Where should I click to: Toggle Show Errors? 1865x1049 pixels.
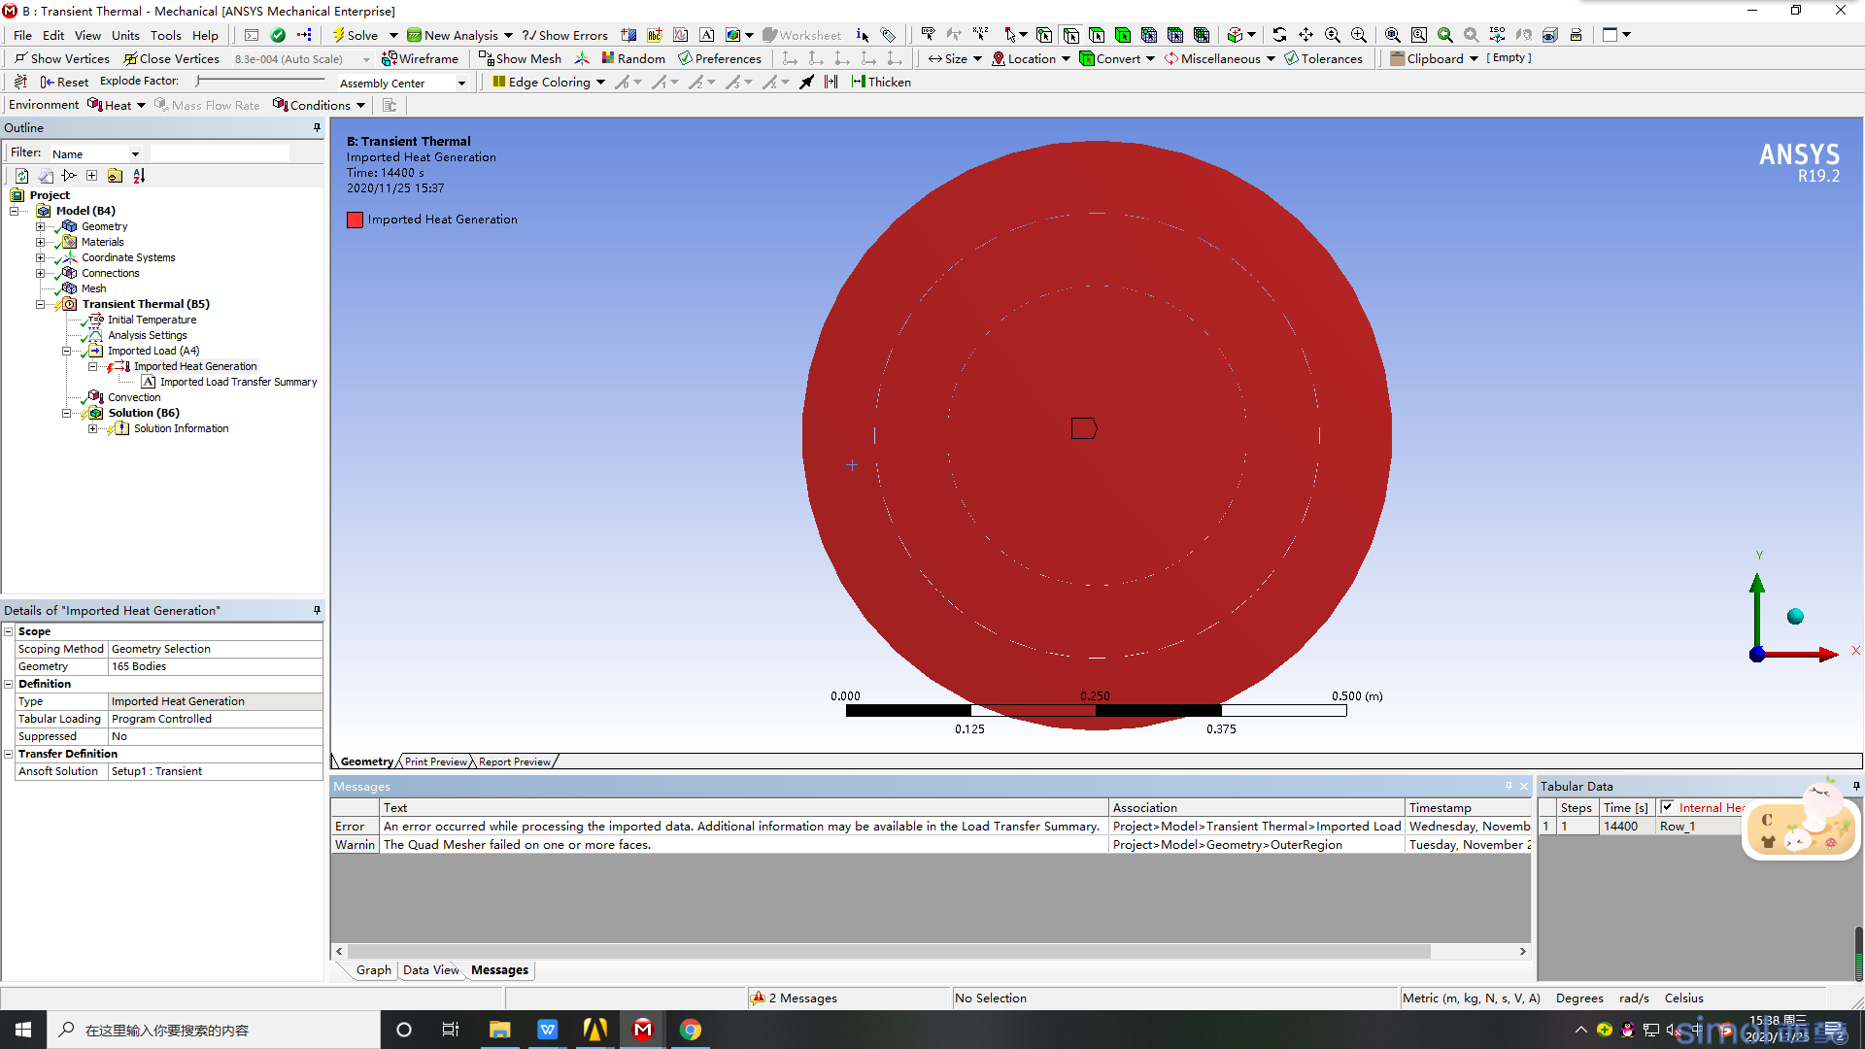point(565,35)
